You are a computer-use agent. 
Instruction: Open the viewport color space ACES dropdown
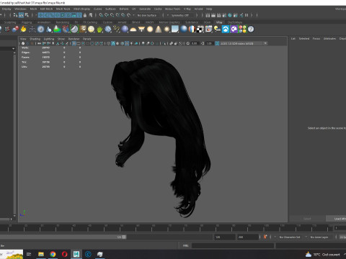pyautogui.click(x=244, y=43)
